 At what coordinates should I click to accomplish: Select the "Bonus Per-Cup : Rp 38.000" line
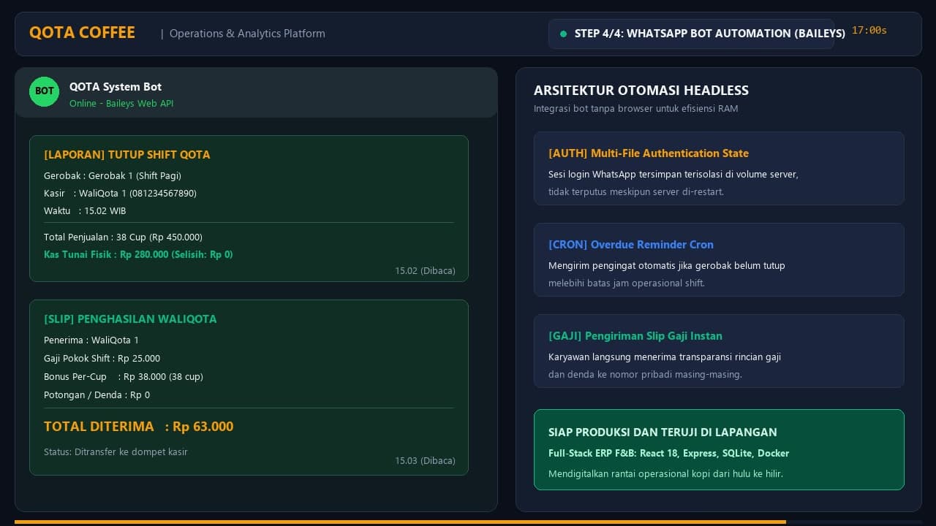click(124, 377)
